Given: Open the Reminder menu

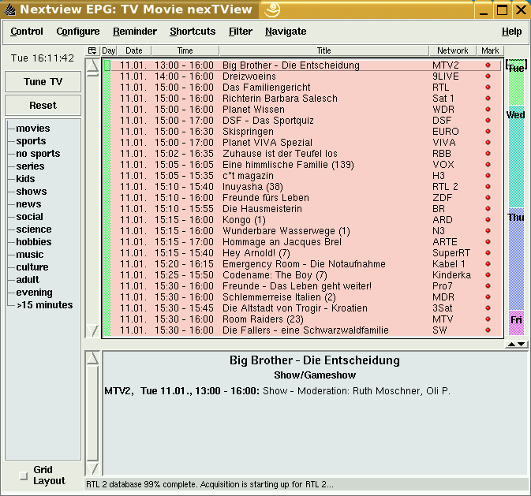Looking at the screenshot, I should (x=135, y=32).
